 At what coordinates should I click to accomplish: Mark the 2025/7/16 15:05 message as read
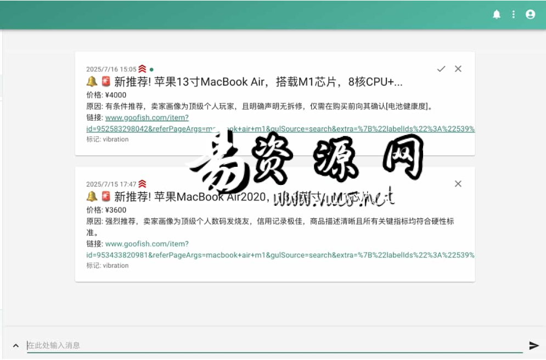(441, 69)
